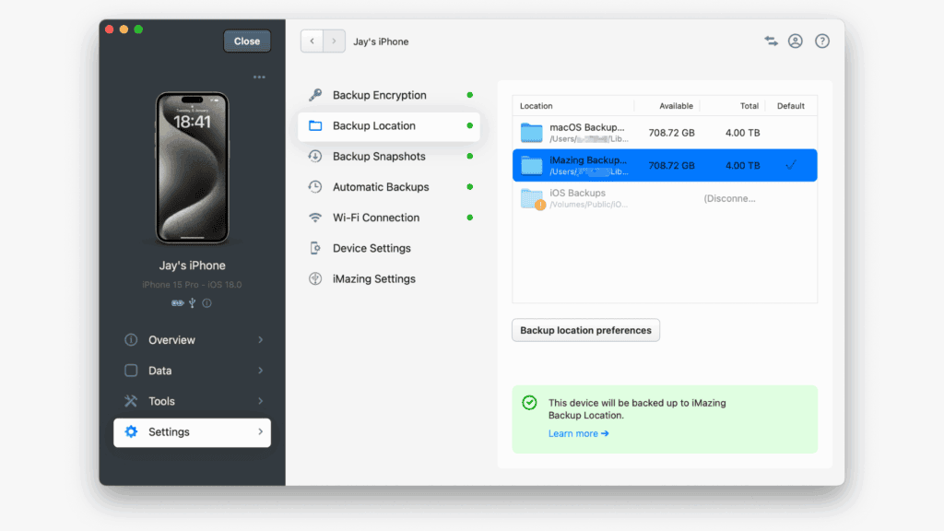
Task: Click green status dot beside Wi-Fi Connection
Action: tap(470, 218)
